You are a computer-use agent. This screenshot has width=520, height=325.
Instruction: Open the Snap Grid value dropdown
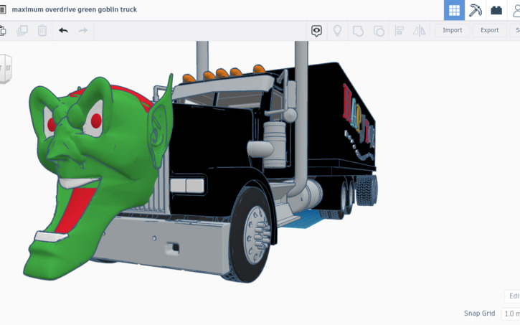(x=511, y=314)
